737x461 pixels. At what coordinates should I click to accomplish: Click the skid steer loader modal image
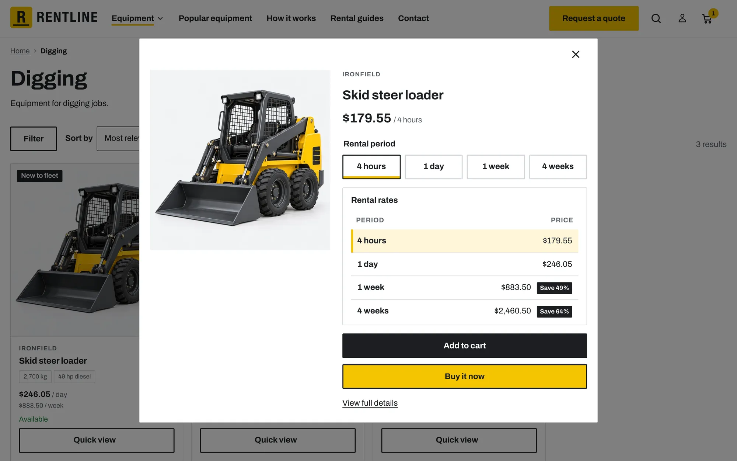[240, 160]
